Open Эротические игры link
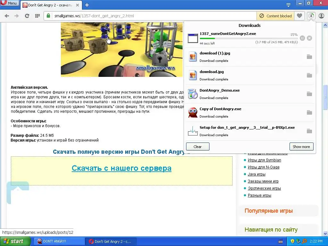 pos(264,188)
